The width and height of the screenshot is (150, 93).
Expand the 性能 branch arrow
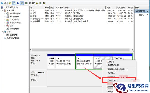tap(5, 26)
